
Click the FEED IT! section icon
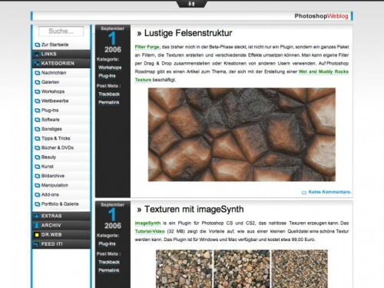click(36, 244)
